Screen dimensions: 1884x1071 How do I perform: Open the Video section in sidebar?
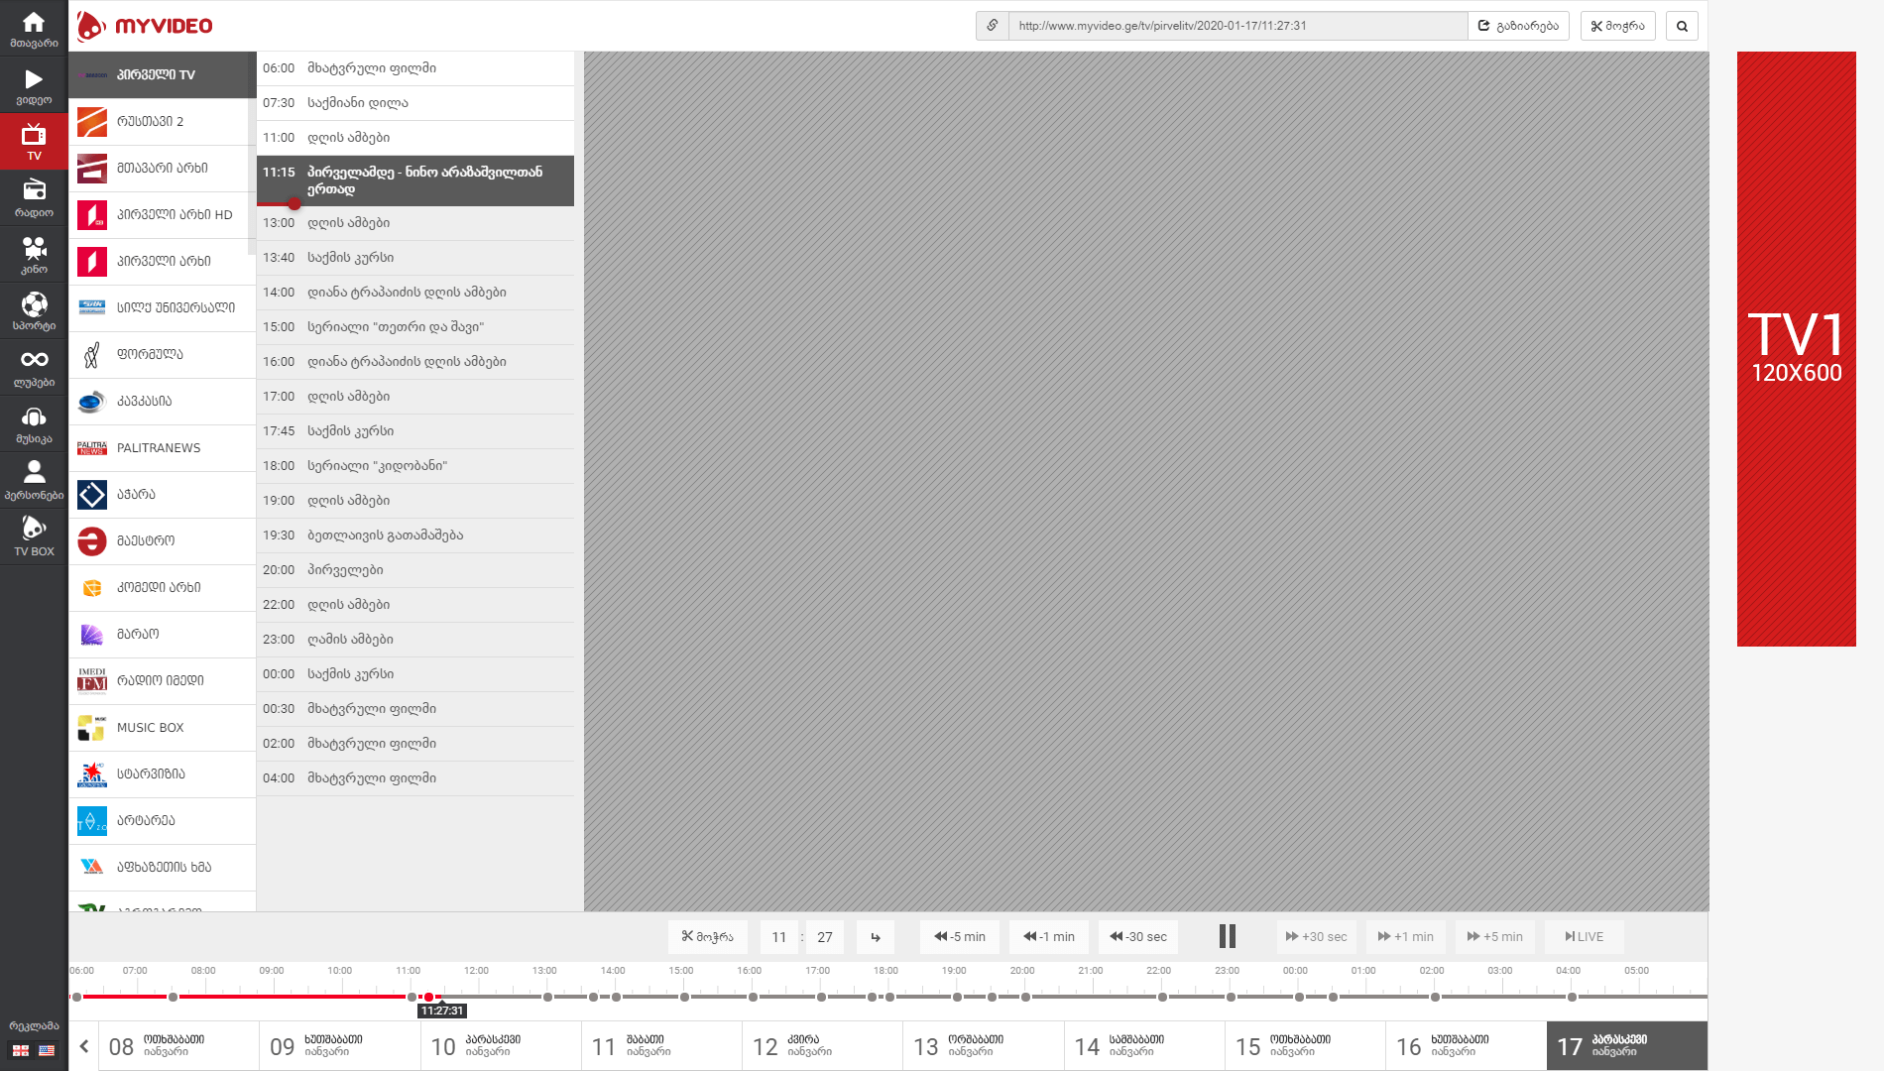[x=34, y=85]
